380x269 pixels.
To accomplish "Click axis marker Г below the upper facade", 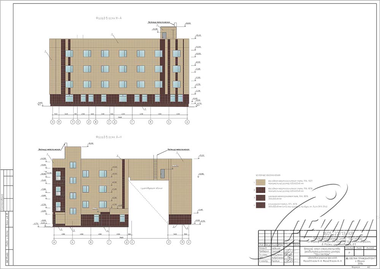I will coord(132,122).
